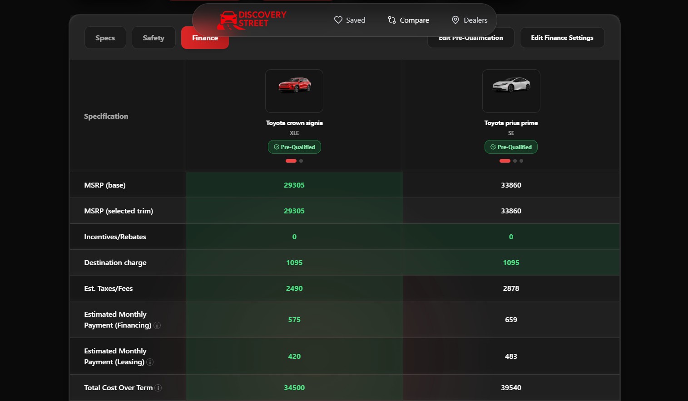
Task: Click the "Toyota prius prime" title
Action: tap(511, 123)
